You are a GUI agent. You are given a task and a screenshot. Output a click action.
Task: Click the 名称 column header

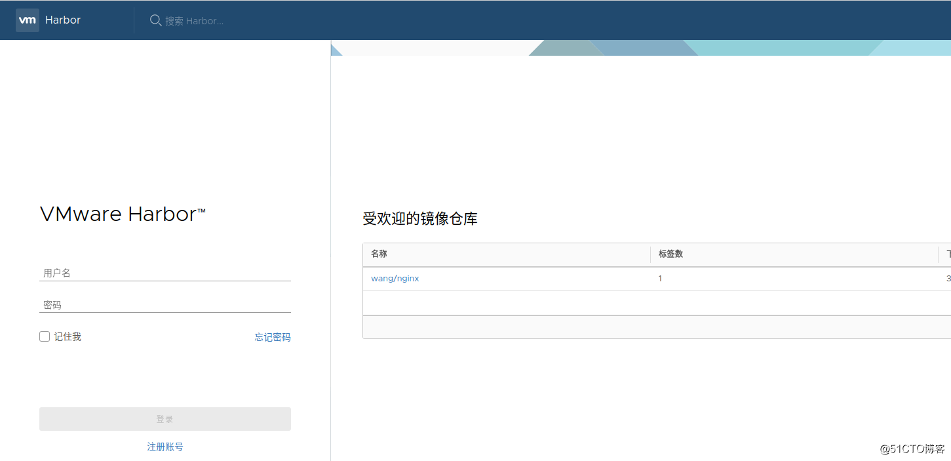click(x=379, y=254)
